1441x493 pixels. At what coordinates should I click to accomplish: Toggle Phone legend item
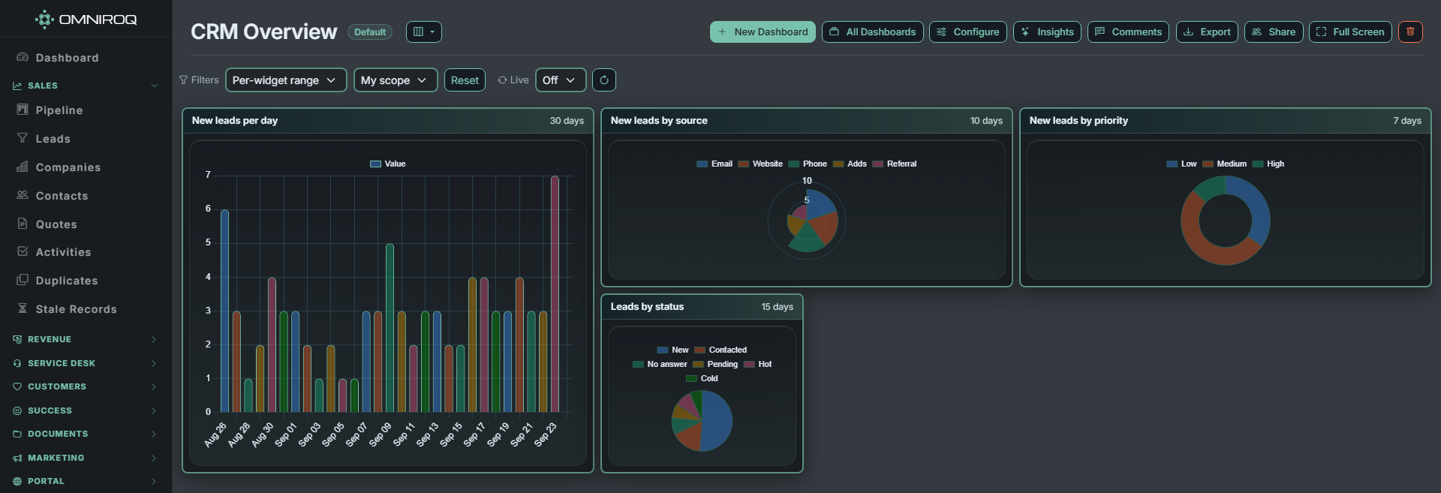(x=808, y=164)
